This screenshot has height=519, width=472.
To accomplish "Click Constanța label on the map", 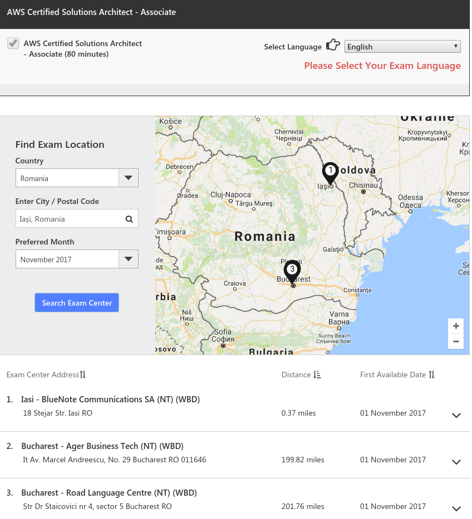I will coord(358,291).
